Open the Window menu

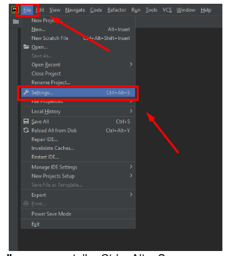click(x=186, y=10)
